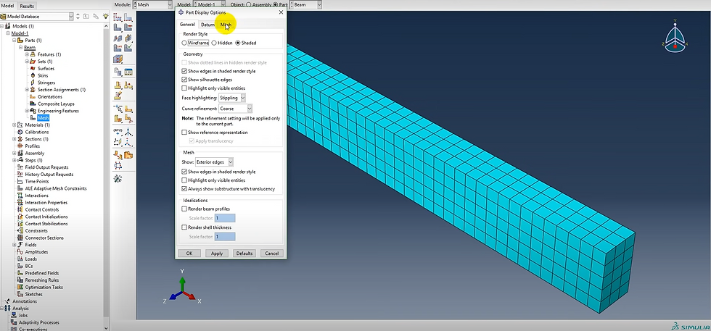Click the Apply button

click(217, 253)
